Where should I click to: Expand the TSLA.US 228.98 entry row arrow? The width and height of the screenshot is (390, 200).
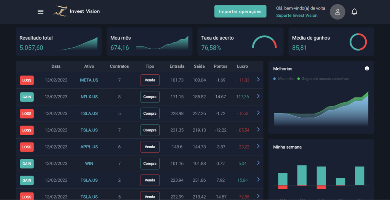(x=258, y=113)
